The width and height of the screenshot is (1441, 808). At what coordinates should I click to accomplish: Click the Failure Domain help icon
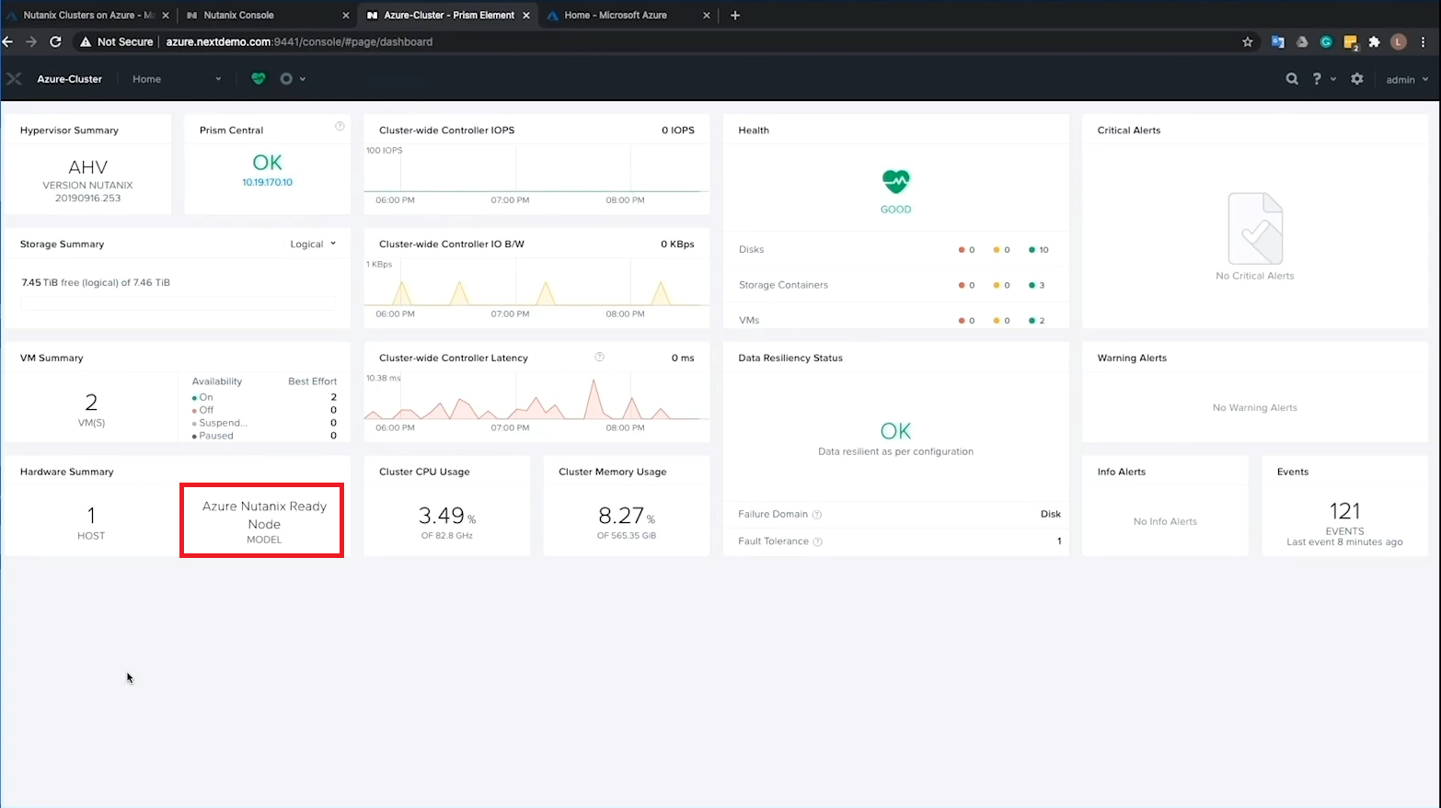817,515
